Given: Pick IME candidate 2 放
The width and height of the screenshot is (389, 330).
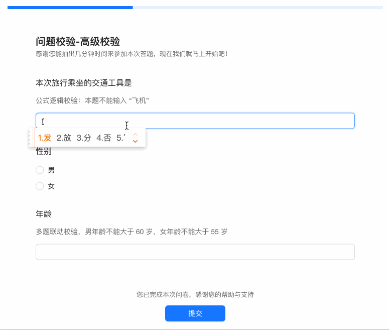Looking at the screenshot, I should [x=64, y=138].
